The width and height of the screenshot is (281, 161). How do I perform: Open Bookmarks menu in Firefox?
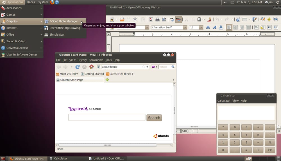coord(96,60)
